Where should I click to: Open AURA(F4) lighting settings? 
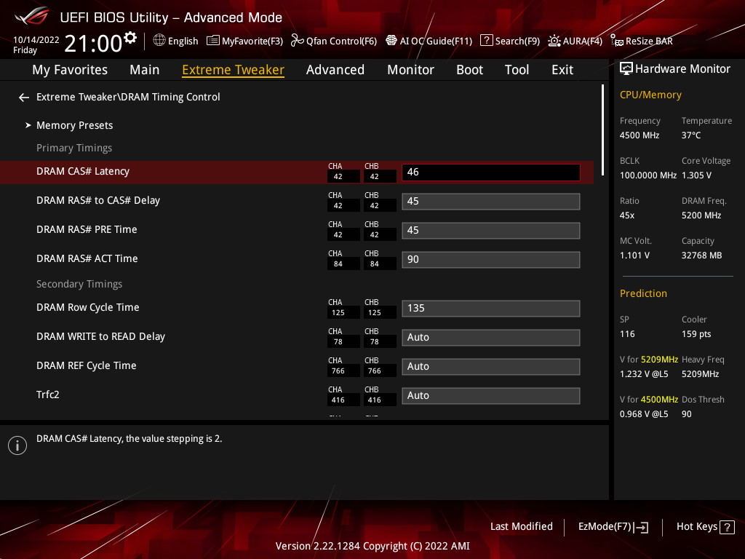(554, 41)
